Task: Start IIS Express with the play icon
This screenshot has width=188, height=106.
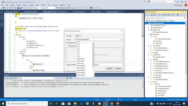Action: point(57,8)
